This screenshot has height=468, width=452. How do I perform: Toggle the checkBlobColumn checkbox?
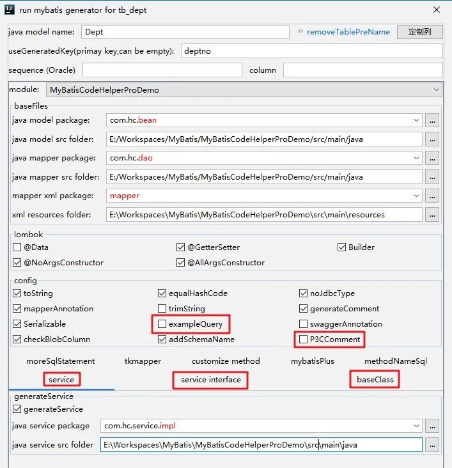pyautogui.click(x=17, y=339)
